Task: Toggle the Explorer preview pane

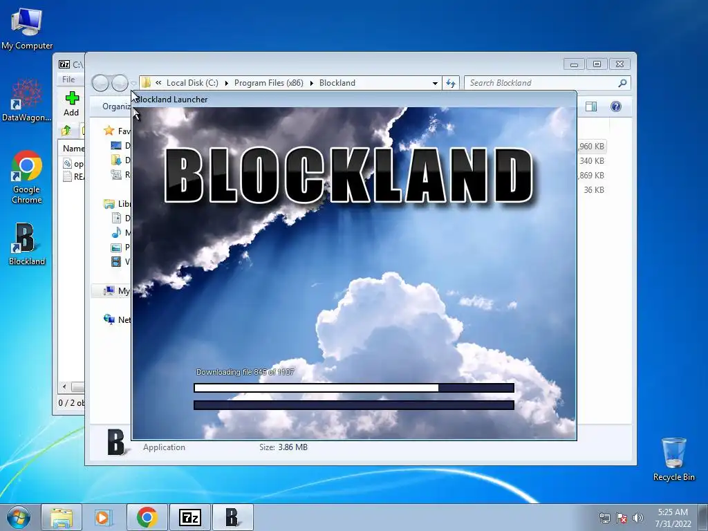Action: 591,106
